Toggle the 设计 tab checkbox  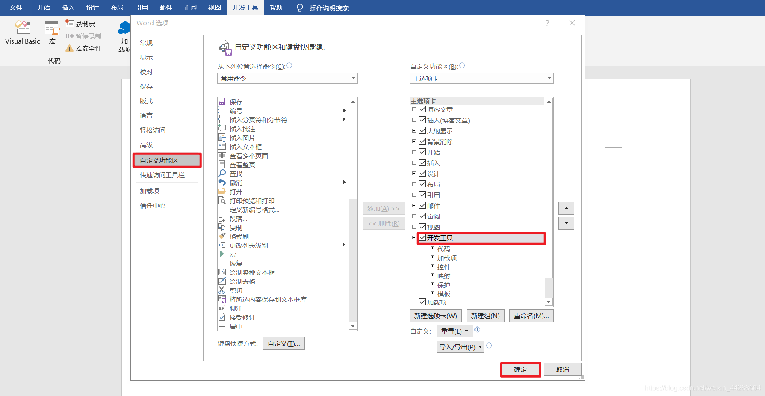click(422, 174)
